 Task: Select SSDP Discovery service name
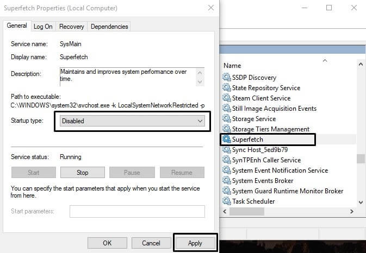(254, 77)
